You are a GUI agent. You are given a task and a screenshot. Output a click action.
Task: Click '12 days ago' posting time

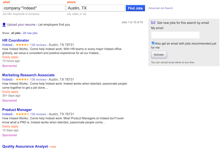10,130
